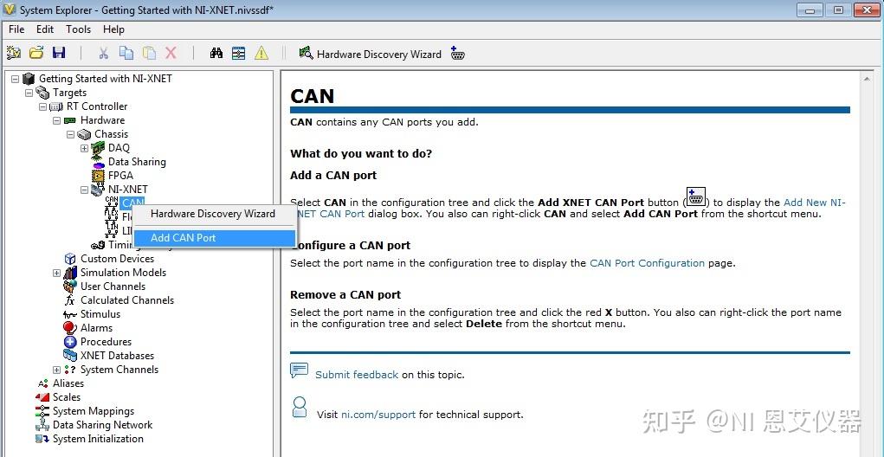Viewport: 884px width, 457px height.
Task: Click the Data Sharing icon in tree
Action: 98,162
